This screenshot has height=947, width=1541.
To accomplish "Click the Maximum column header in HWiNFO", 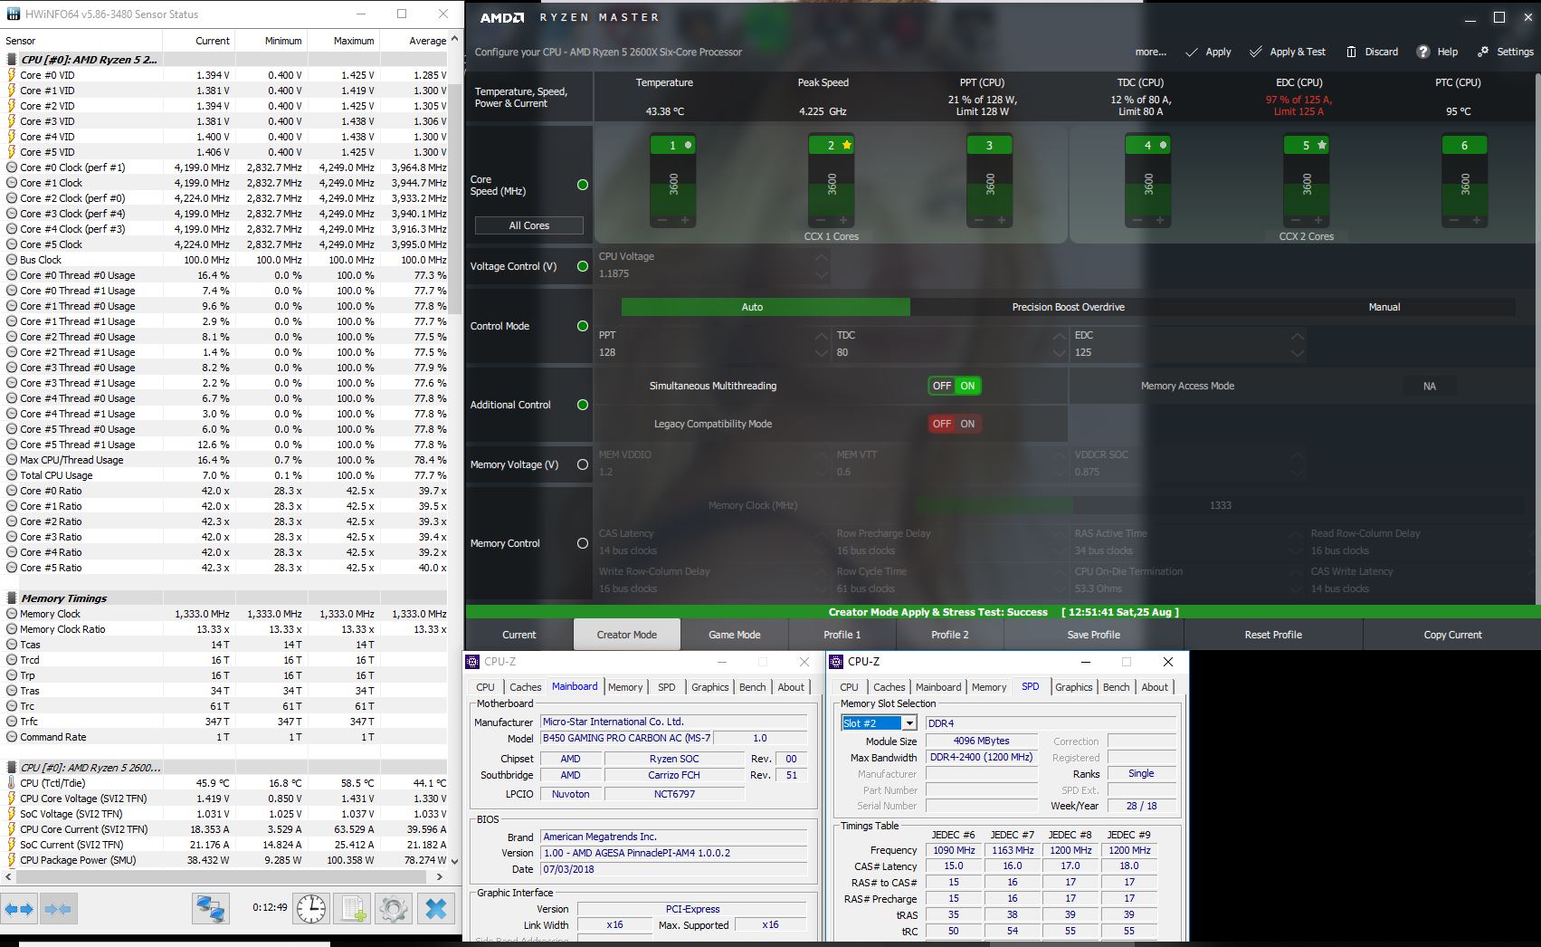I will pyautogui.click(x=344, y=41).
